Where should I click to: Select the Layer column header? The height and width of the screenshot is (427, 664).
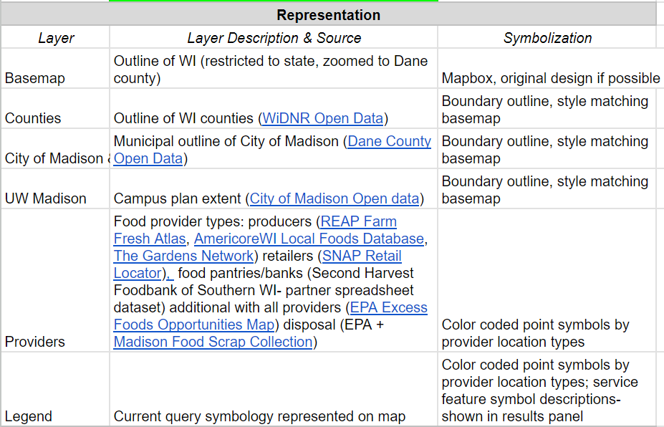tap(55, 38)
